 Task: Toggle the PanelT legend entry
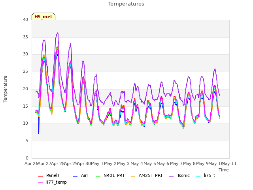click(49, 176)
